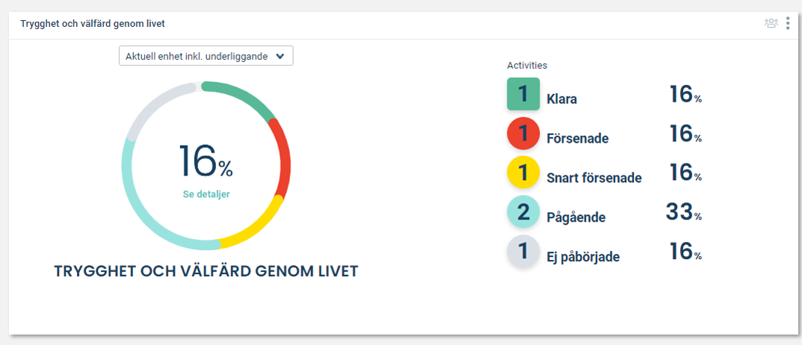The height and width of the screenshot is (345, 802).
Task: Click the Pågående 33% value
Action: [x=684, y=212]
